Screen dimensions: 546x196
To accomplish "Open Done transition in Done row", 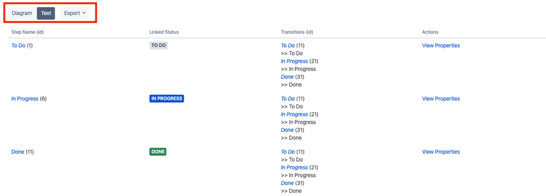I will point(287,183).
